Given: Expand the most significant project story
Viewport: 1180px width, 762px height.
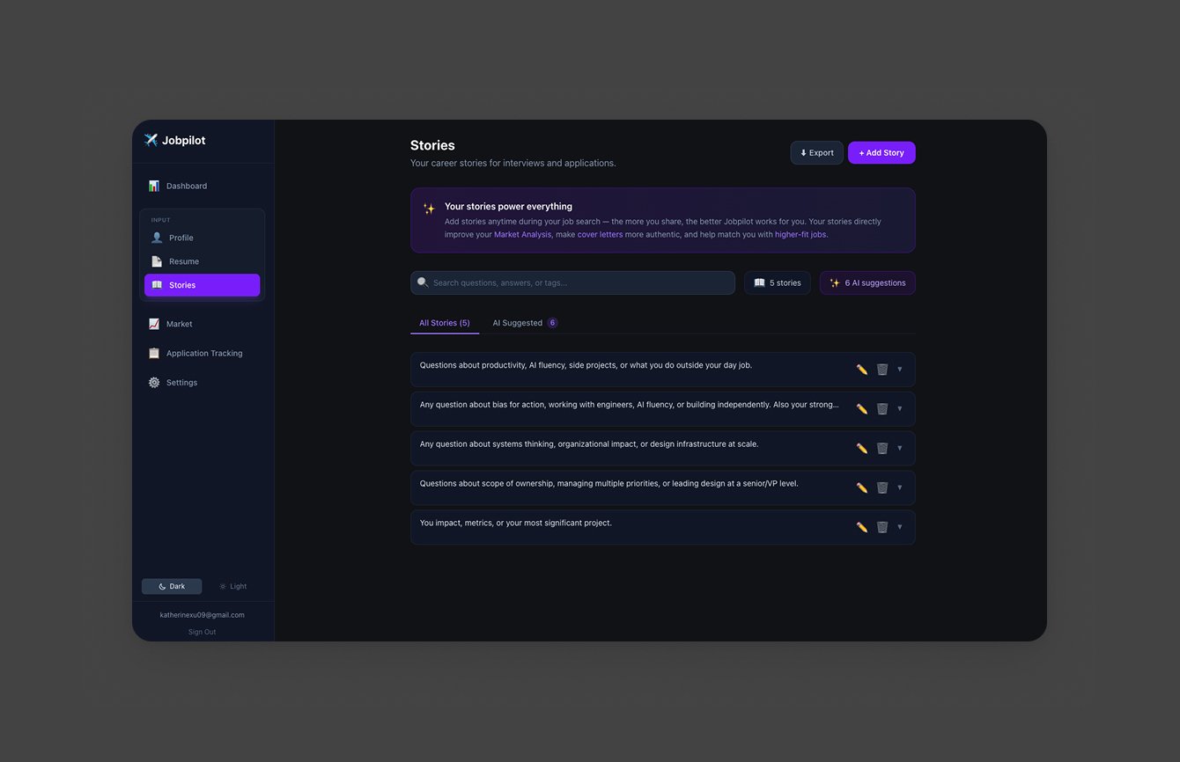Looking at the screenshot, I should pyautogui.click(x=900, y=527).
